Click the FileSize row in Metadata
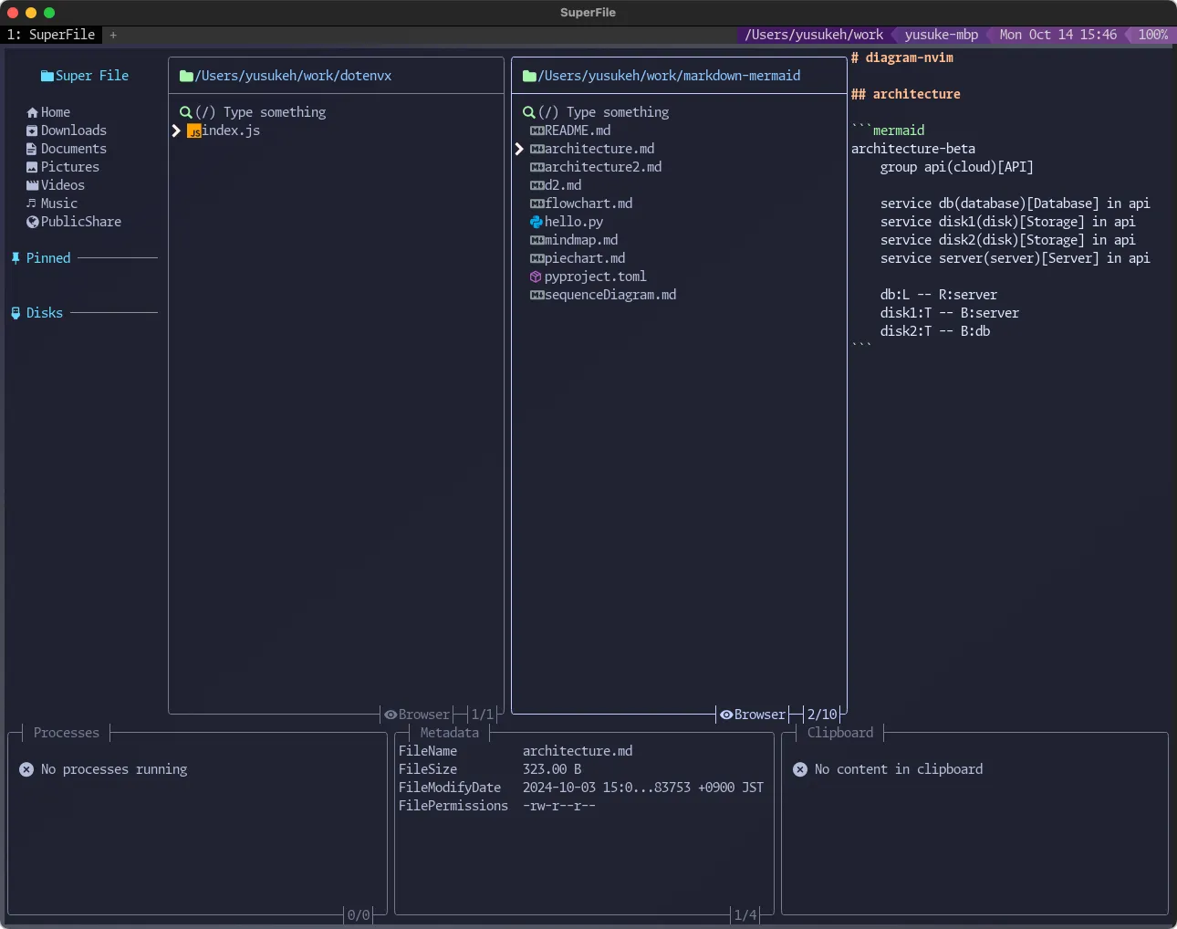Viewport: 1177px width, 929px height. (x=490, y=769)
